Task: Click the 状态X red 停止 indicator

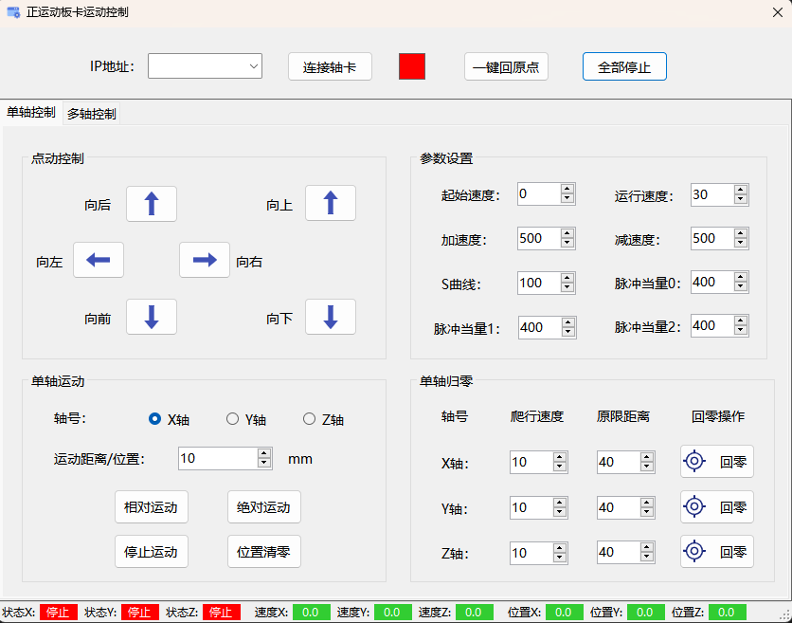Action: click(59, 613)
